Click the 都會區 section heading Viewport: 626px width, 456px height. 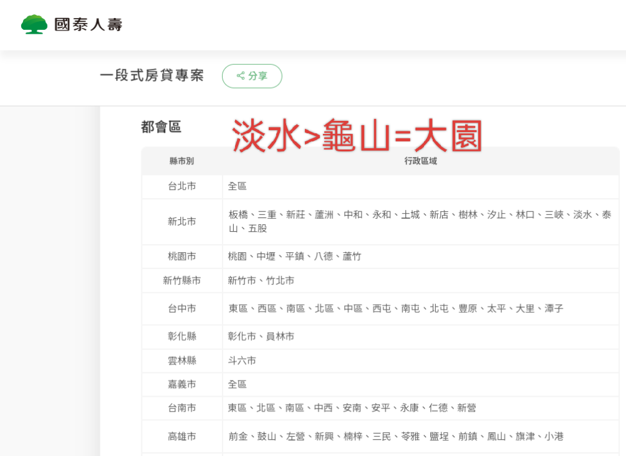pos(161,128)
